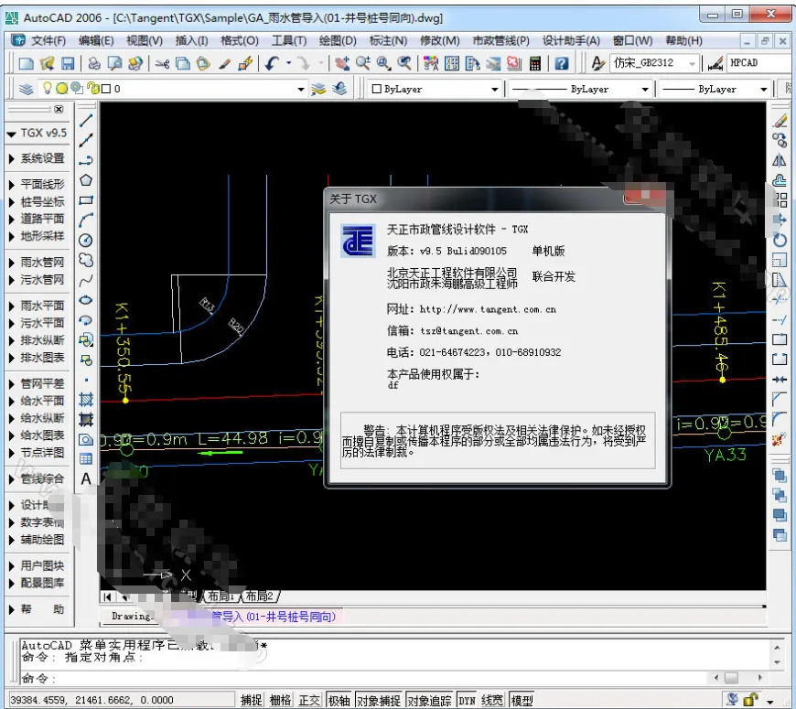The image size is (796, 709).
Task: Click the Match Properties brush icon
Action: click(x=224, y=63)
